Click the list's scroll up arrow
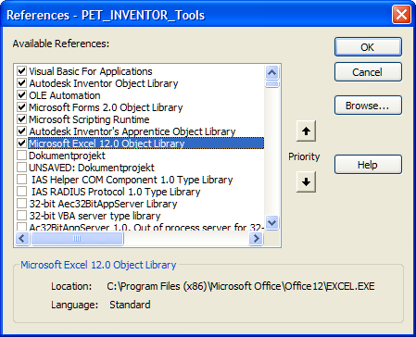The width and height of the screenshot is (416, 337). [x=272, y=73]
